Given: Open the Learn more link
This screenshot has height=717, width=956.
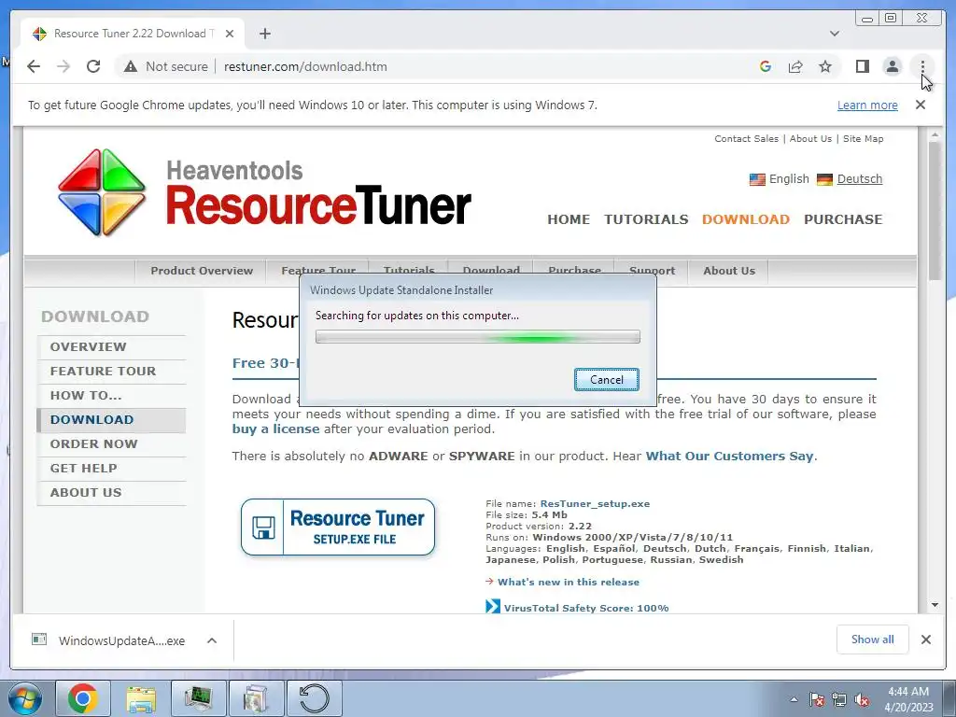Looking at the screenshot, I should tap(867, 105).
